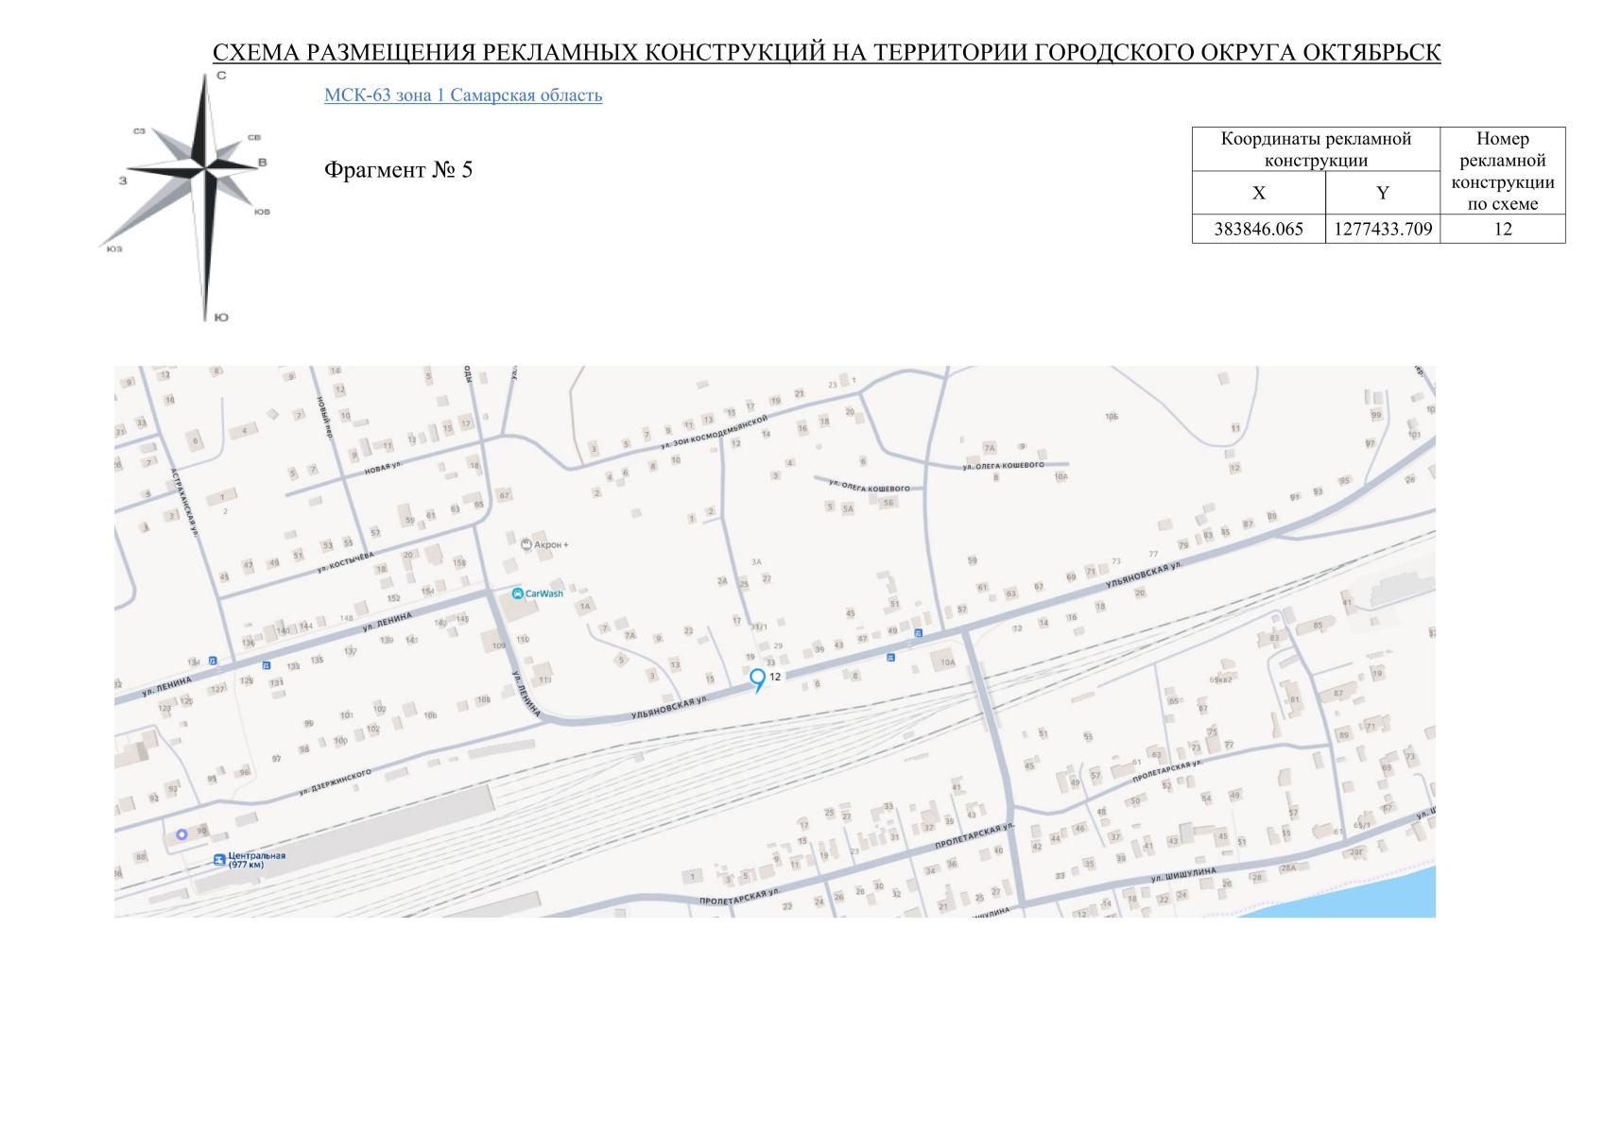Click the CarWash text label
The height and width of the screenshot is (1134, 1604).
pyautogui.click(x=544, y=593)
